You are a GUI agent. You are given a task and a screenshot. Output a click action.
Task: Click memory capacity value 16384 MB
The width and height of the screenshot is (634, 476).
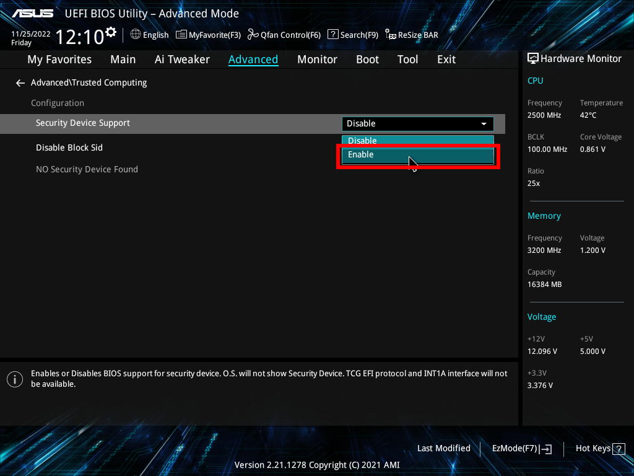(x=544, y=284)
